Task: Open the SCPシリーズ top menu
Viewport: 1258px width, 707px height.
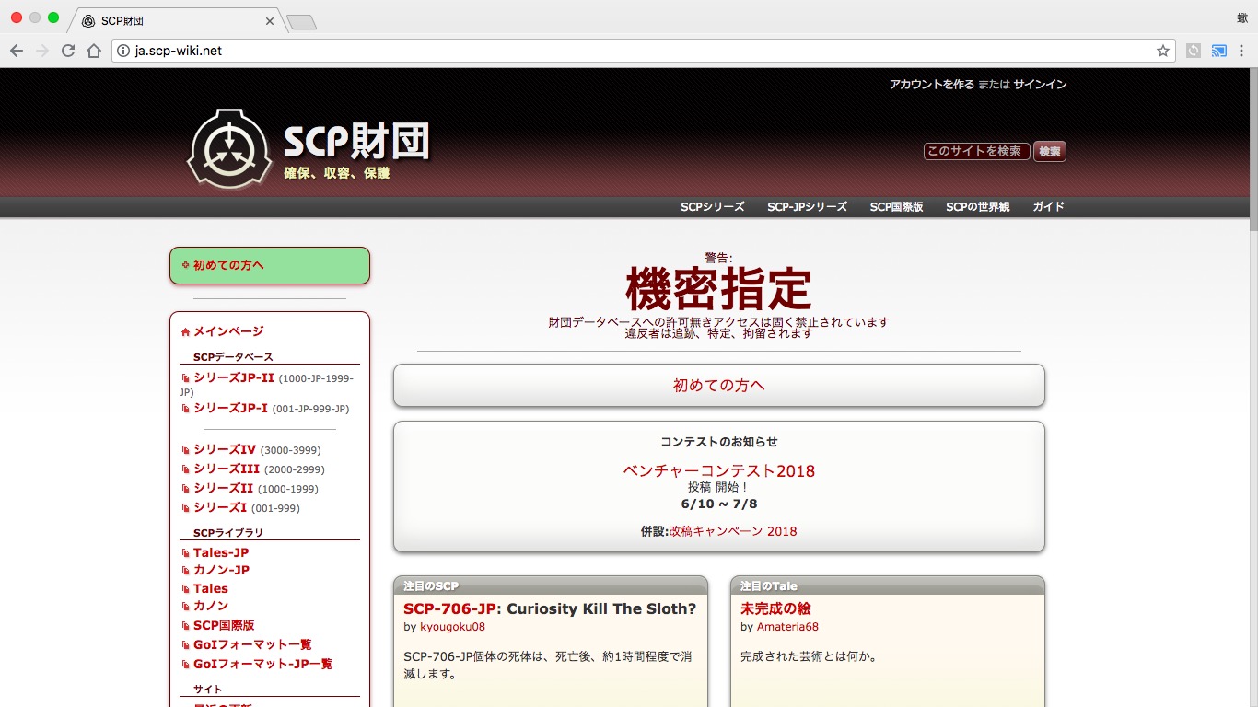Action: [713, 207]
